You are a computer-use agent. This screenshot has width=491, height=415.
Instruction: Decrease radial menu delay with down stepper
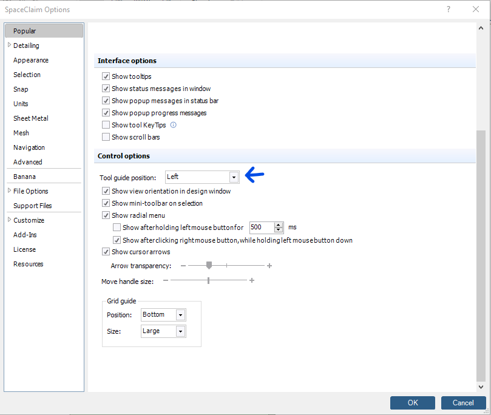[279, 230]
